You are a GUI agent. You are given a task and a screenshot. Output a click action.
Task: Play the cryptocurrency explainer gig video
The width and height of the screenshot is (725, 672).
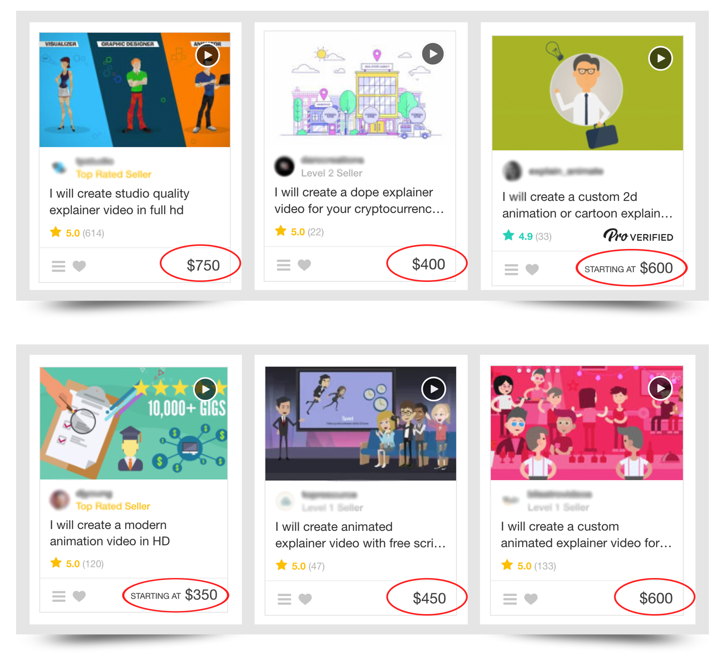coord(433,54)
